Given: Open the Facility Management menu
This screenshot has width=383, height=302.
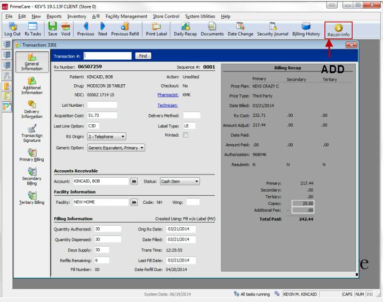Looking at the screenshot, I should [126, 17].
